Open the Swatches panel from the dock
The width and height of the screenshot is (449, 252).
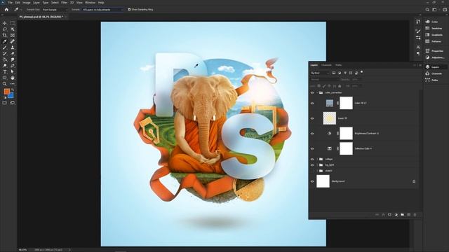tap(434, 28)
